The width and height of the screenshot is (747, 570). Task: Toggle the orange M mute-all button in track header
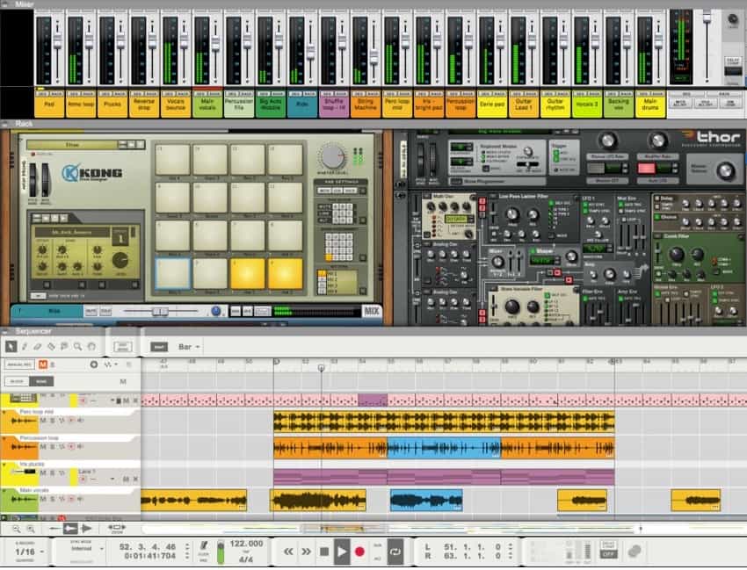point(43,364)
